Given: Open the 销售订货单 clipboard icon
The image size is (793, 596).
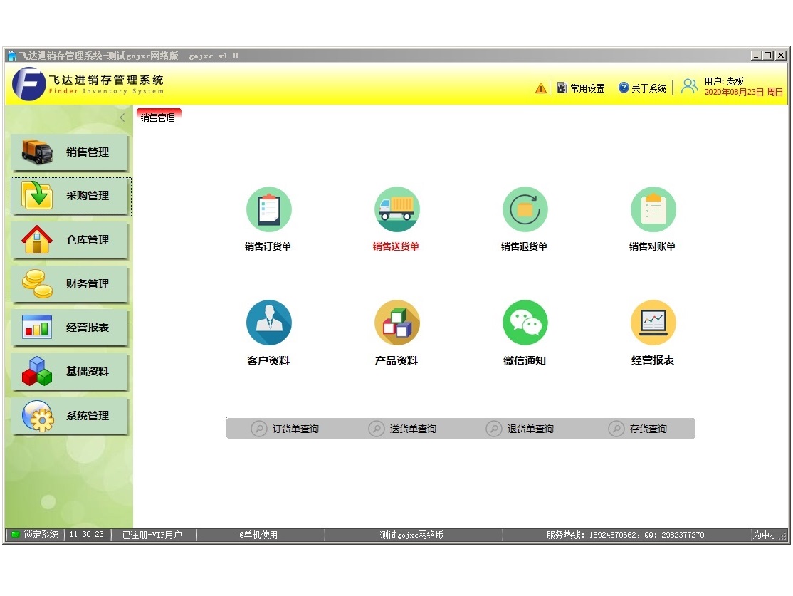Looking at the screenshot, I should [x=268, y=209].
